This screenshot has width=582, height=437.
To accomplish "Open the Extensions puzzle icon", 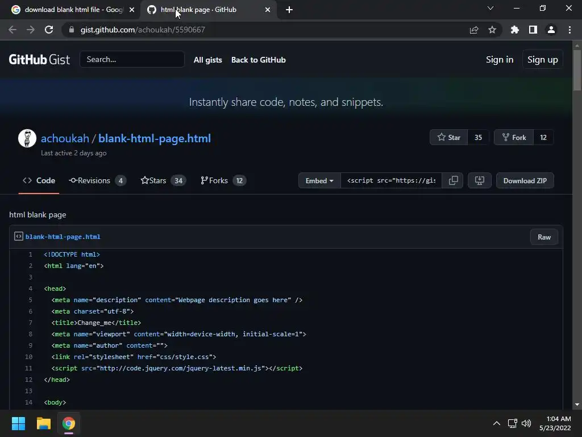I will pos(515,30).
